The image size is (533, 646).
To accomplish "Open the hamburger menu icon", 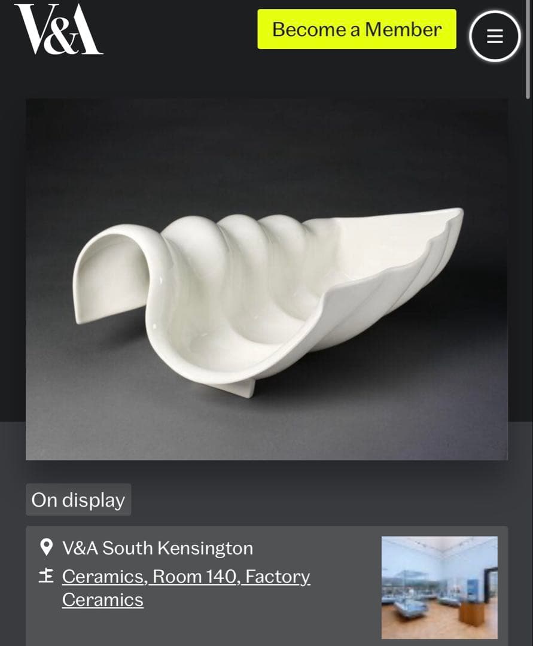I will pyautogui.click(x=495, y=36).
